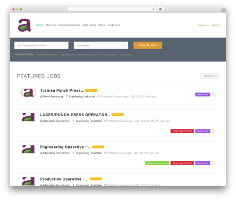Image resolution: width=236 pixels, height=200 pixels.
Task: Click the browser address bar
Action: click(x=112, y=9)
